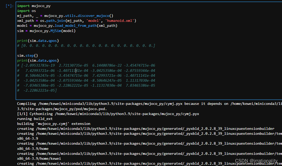Click the 'x86_64-3.9/home' output line

[33, 149]
